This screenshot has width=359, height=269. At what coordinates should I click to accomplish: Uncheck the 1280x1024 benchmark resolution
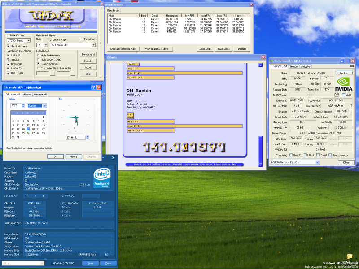coord(8,69)
